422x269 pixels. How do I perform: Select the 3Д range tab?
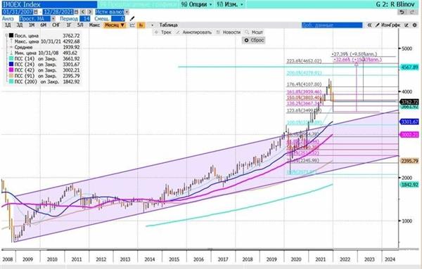(20, 25)
